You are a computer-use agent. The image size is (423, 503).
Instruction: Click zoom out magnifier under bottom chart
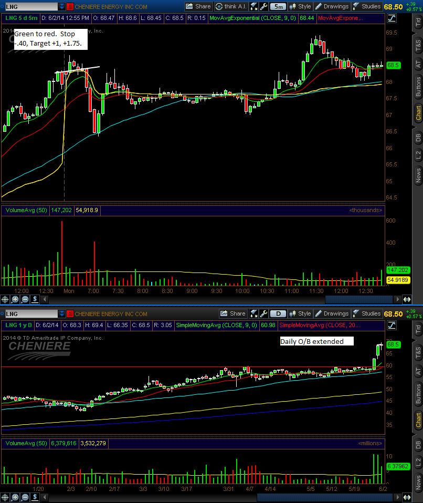pyautogui.click(x=25, y=498)
